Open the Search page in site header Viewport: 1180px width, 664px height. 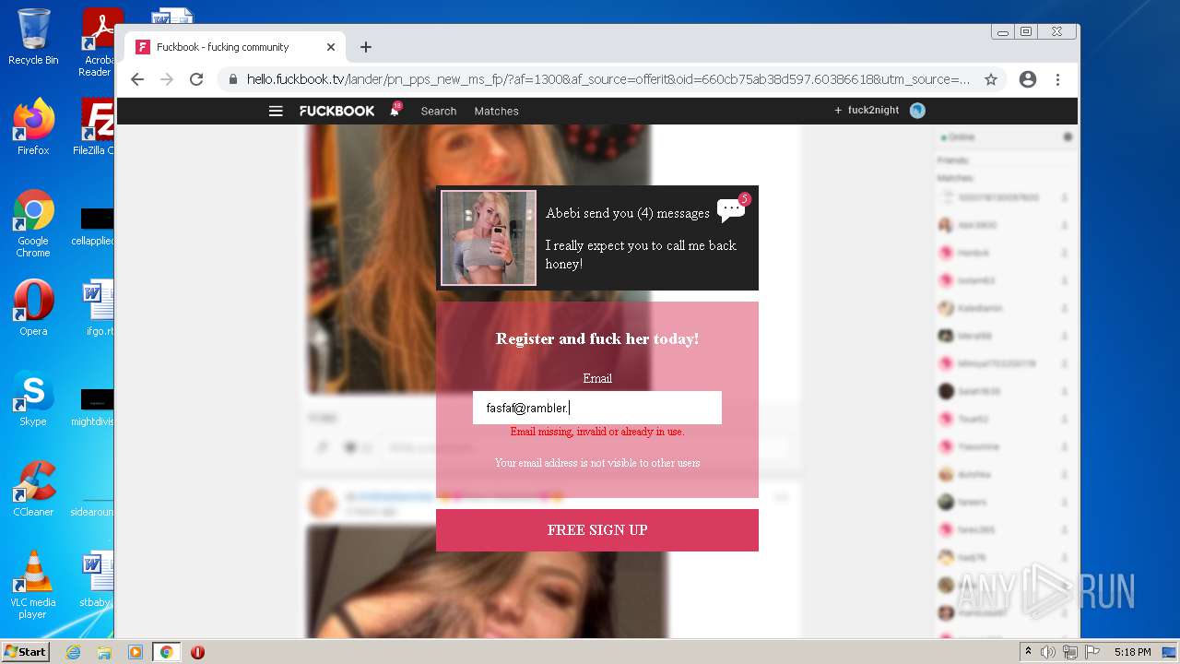pos(439,111)
